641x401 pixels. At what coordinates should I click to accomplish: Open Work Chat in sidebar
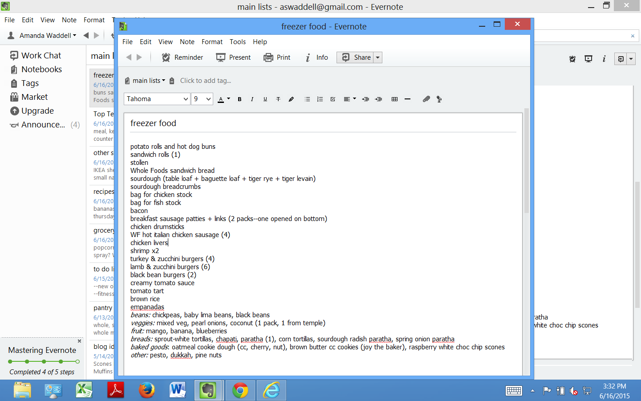coord(41,55)
